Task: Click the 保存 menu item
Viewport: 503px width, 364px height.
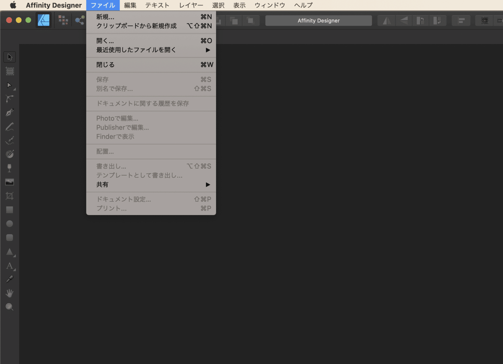Action: (x=151, y=79)
